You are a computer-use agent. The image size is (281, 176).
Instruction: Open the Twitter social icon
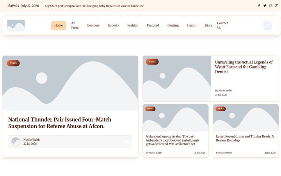tap(265, 5)
